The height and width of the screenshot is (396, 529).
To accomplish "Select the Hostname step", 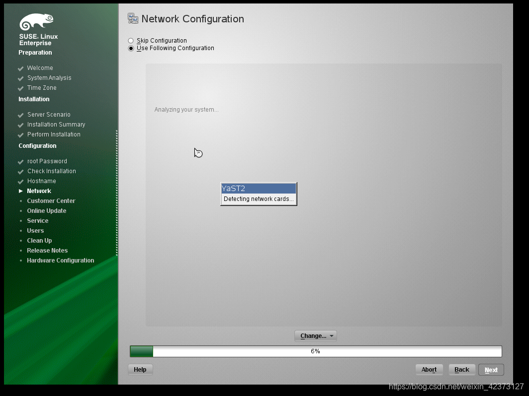I will 41,181.
